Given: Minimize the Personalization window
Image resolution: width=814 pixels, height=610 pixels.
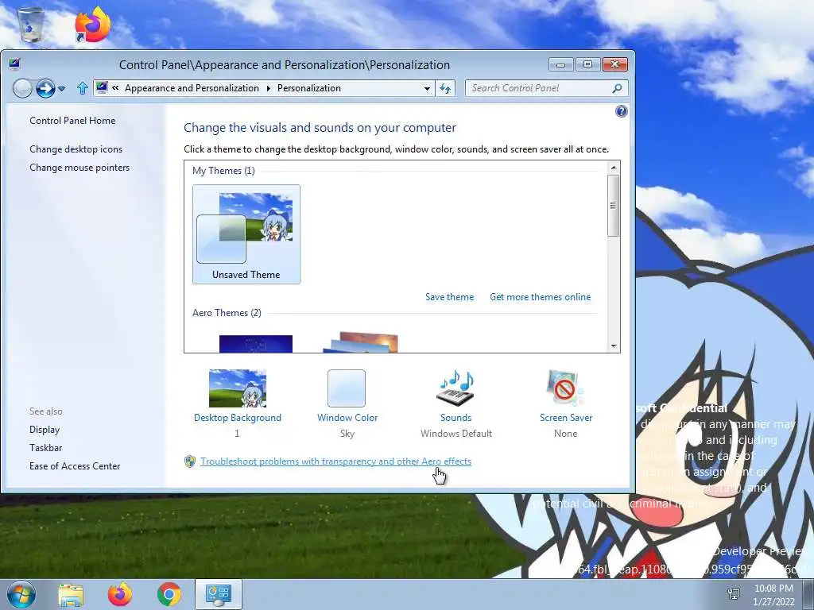Looking at the screenshot, I should pyautogui.click(x=561, y=64).
